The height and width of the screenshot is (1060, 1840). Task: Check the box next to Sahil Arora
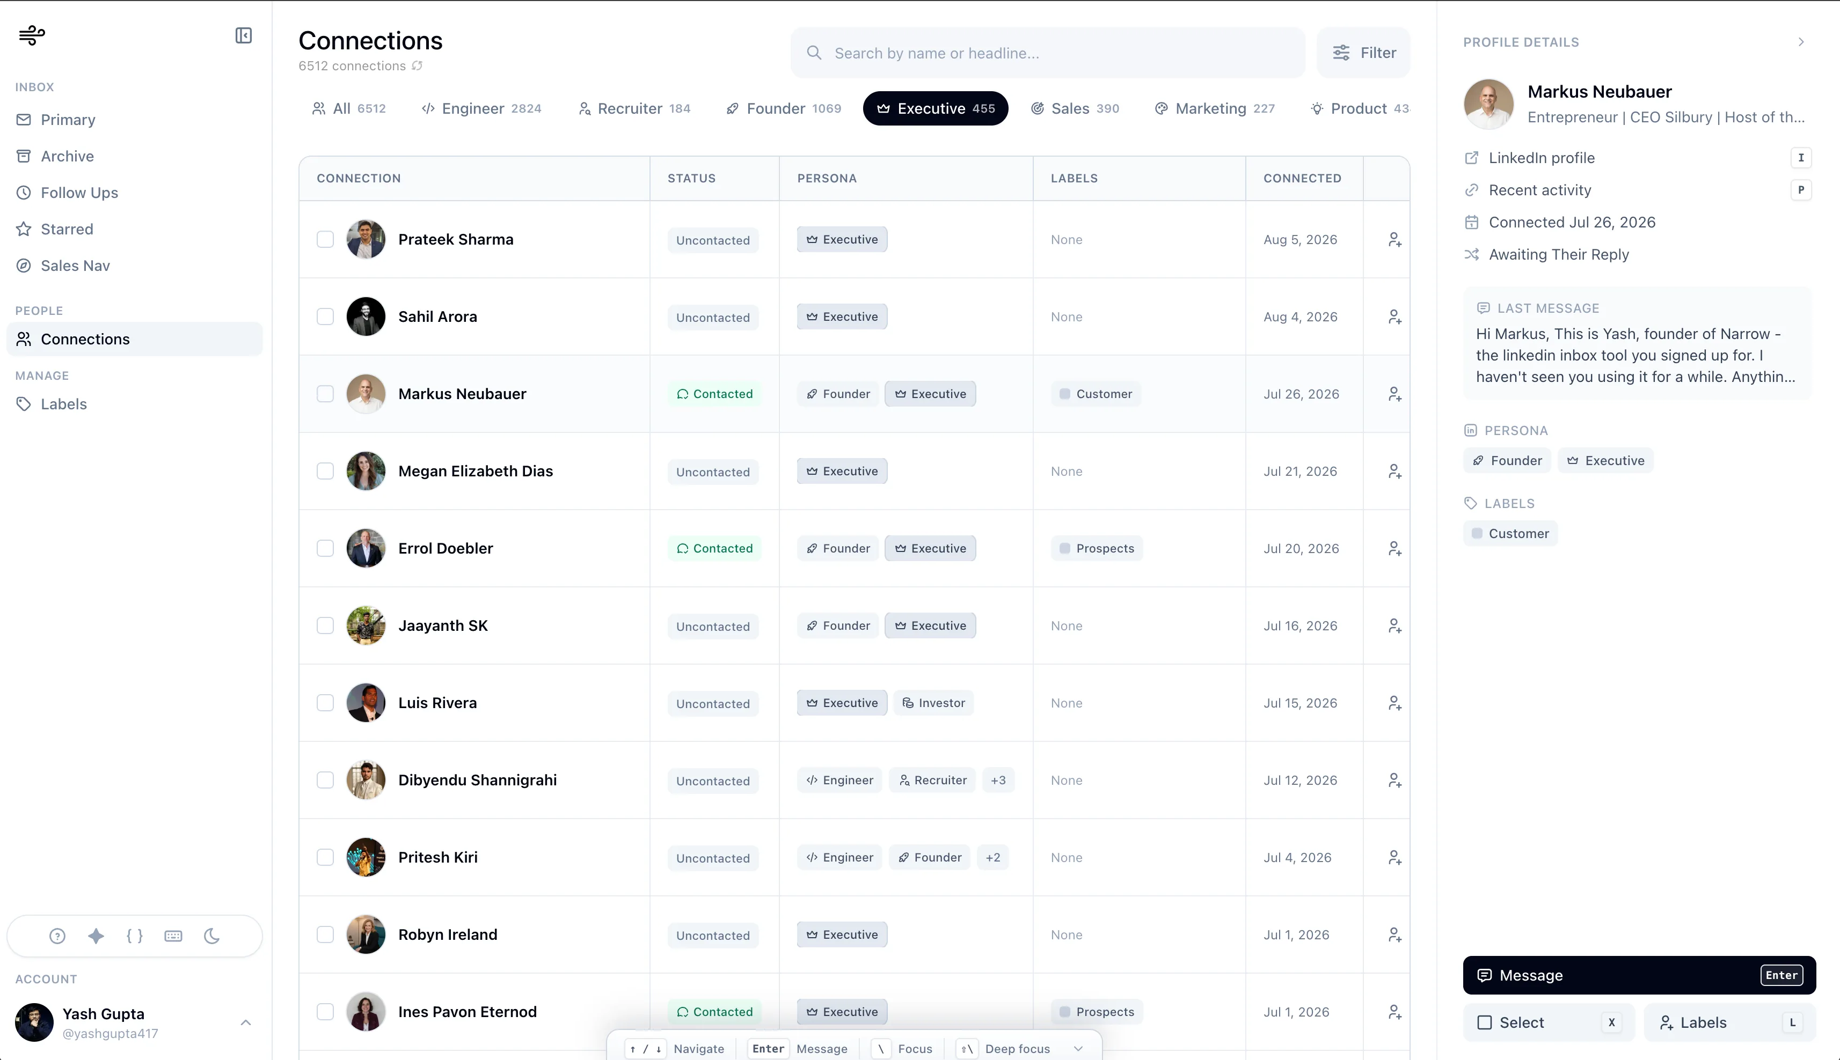tap(325, 316)
